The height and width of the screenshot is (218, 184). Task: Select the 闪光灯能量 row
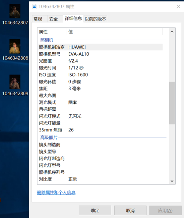coord(101,123)
